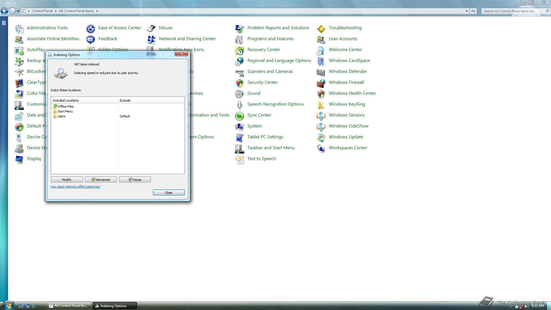Open the Workspaces Center icon
This screenshot has width=551, height=310.
(321, 148)
